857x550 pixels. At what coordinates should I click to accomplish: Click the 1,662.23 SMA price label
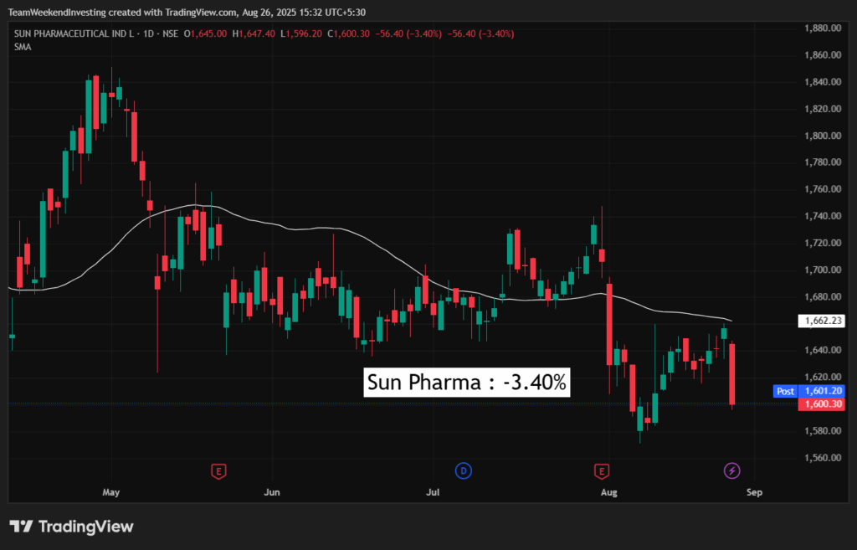point(822,321)
